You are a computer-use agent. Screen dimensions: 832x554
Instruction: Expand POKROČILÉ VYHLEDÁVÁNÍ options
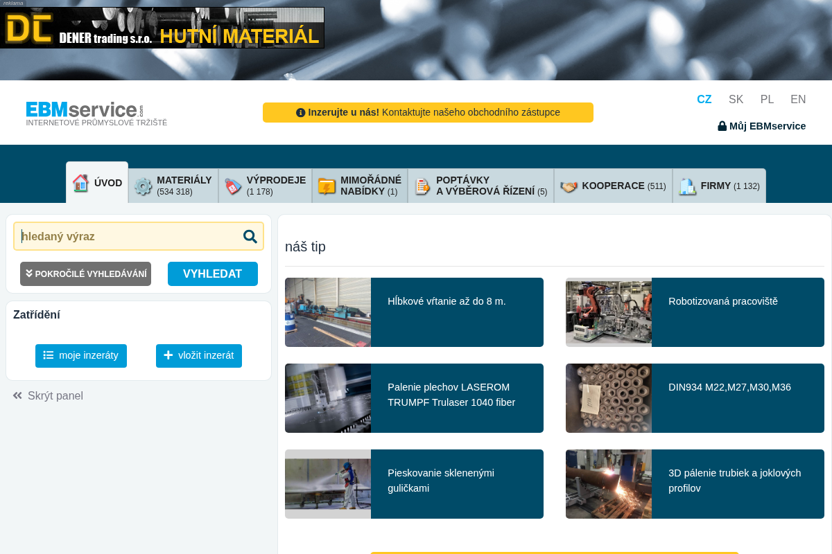(85, 274)
